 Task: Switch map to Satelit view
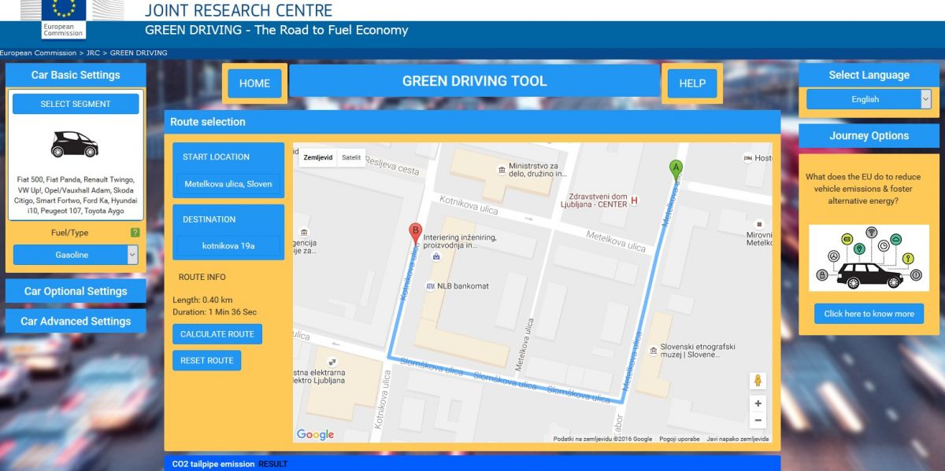pyautogui.click(x=351, y=157)
